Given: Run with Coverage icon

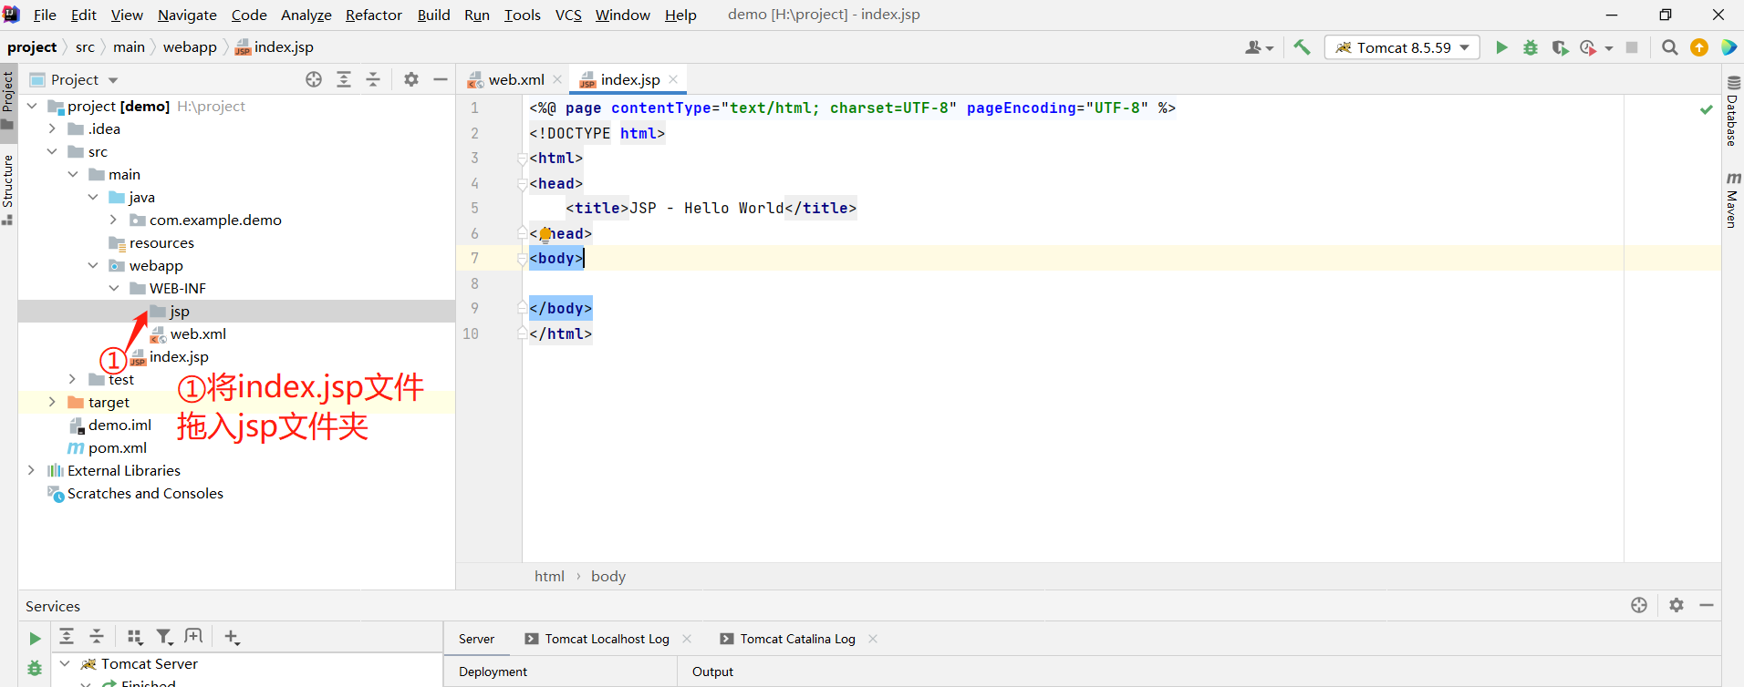Looking at the screenshot, I should click(x=1560, y=47).
